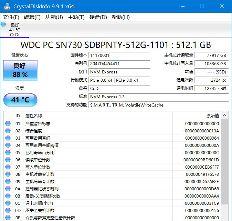This screenshot has height=221, width=232.
Task: Open the 功能(U) menu
Action: pyautogui.click(x=54, y=17)
